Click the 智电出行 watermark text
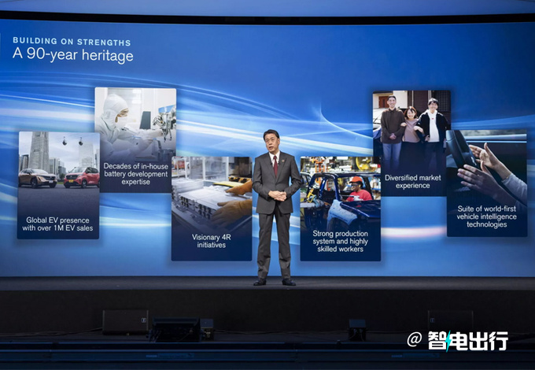 pyautogui.click(x=467, y=340)
